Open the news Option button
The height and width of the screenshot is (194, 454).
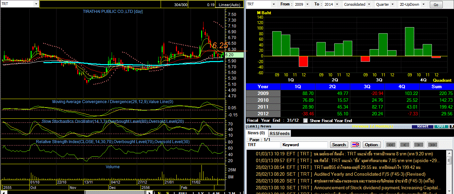[372, 144]
